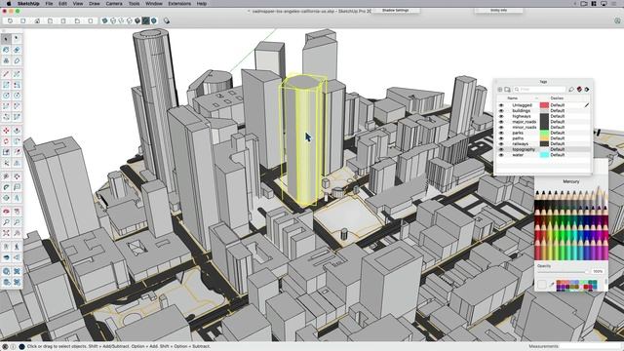
Task: Hide the Untagged tag with eye icon
Action: 501,105
